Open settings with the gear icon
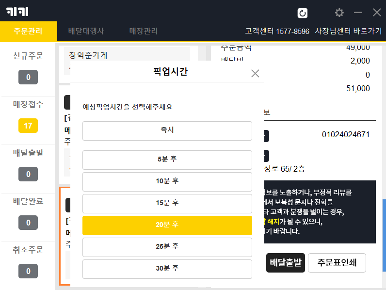The image size is (386, 290). [x=339, y=13]
